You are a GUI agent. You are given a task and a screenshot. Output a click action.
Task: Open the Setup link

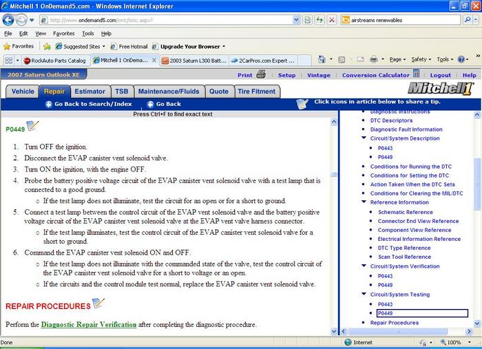286,75
